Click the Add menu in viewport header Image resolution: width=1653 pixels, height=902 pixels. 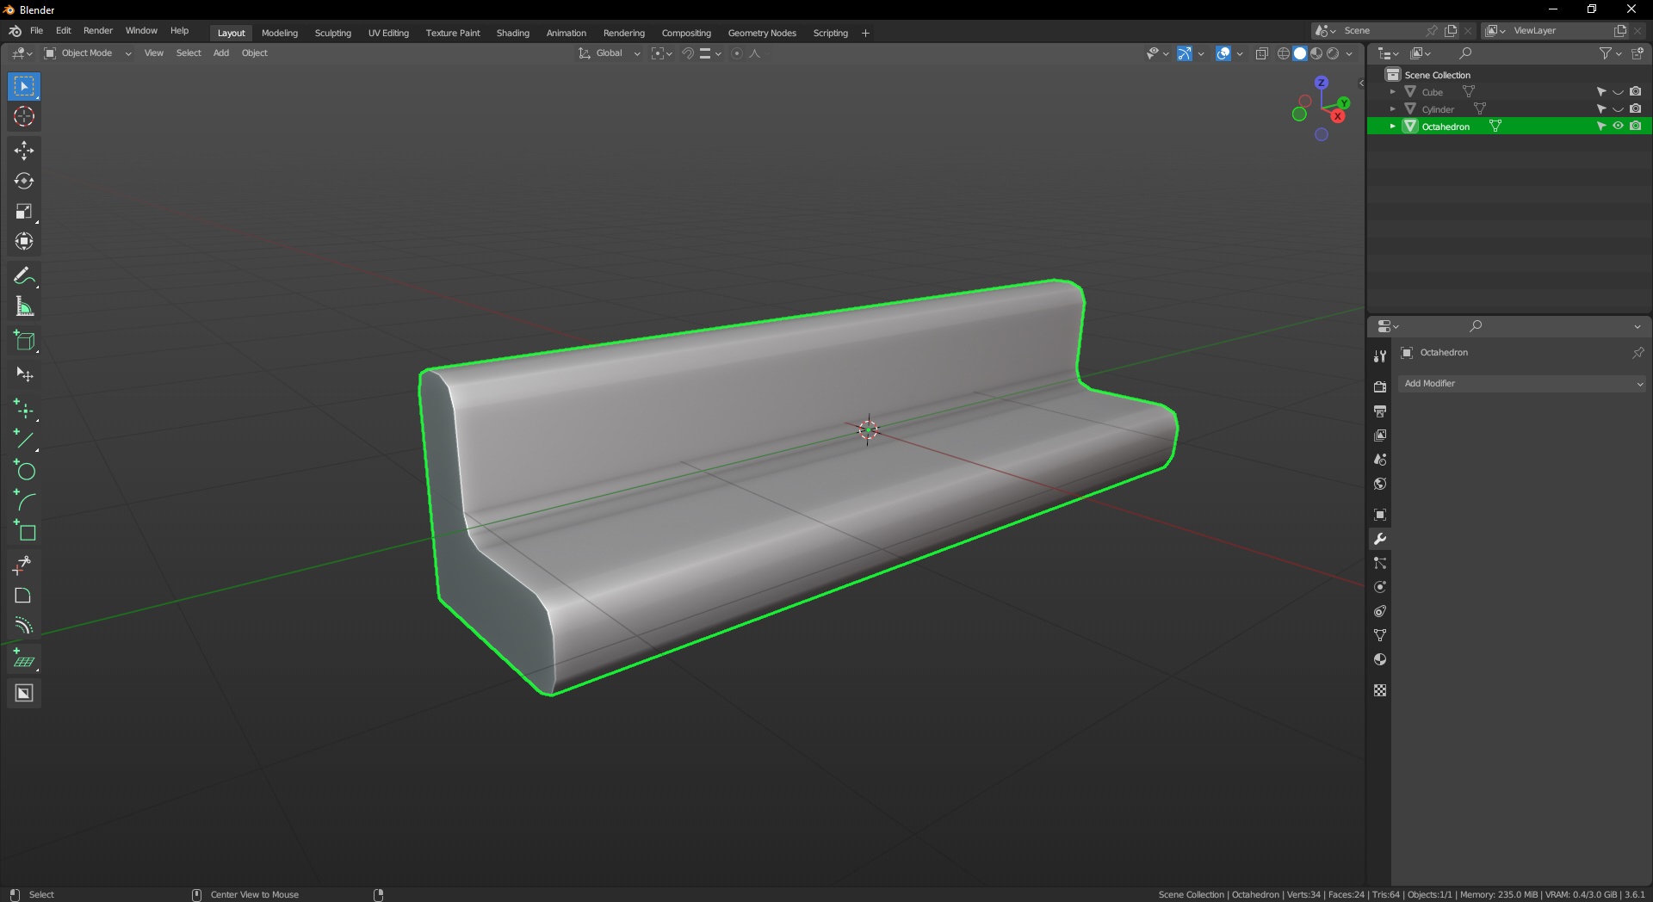(221, 53)
